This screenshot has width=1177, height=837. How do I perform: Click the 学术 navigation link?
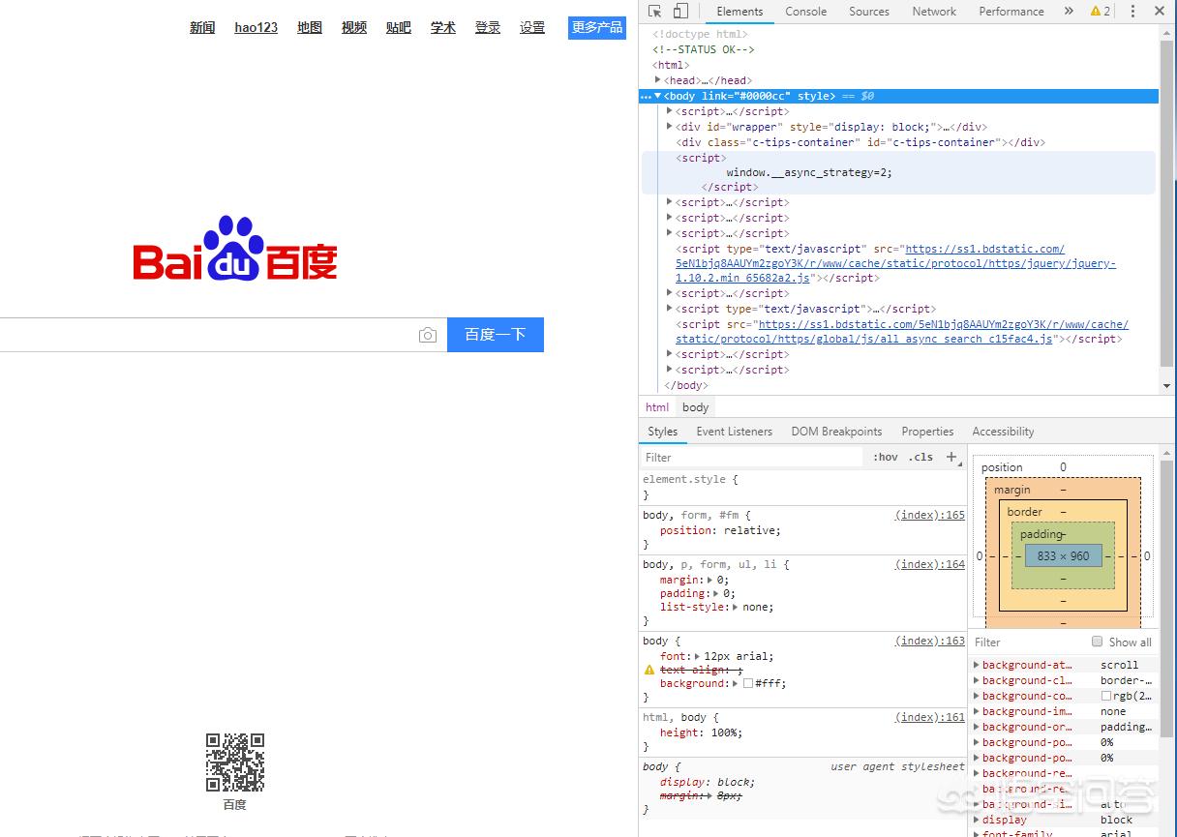tap(443, 27)
